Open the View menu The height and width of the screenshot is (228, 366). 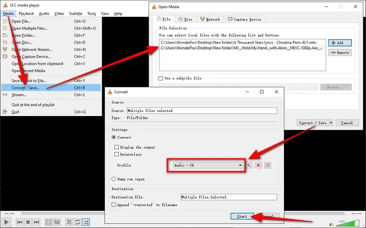pos(105,14)
